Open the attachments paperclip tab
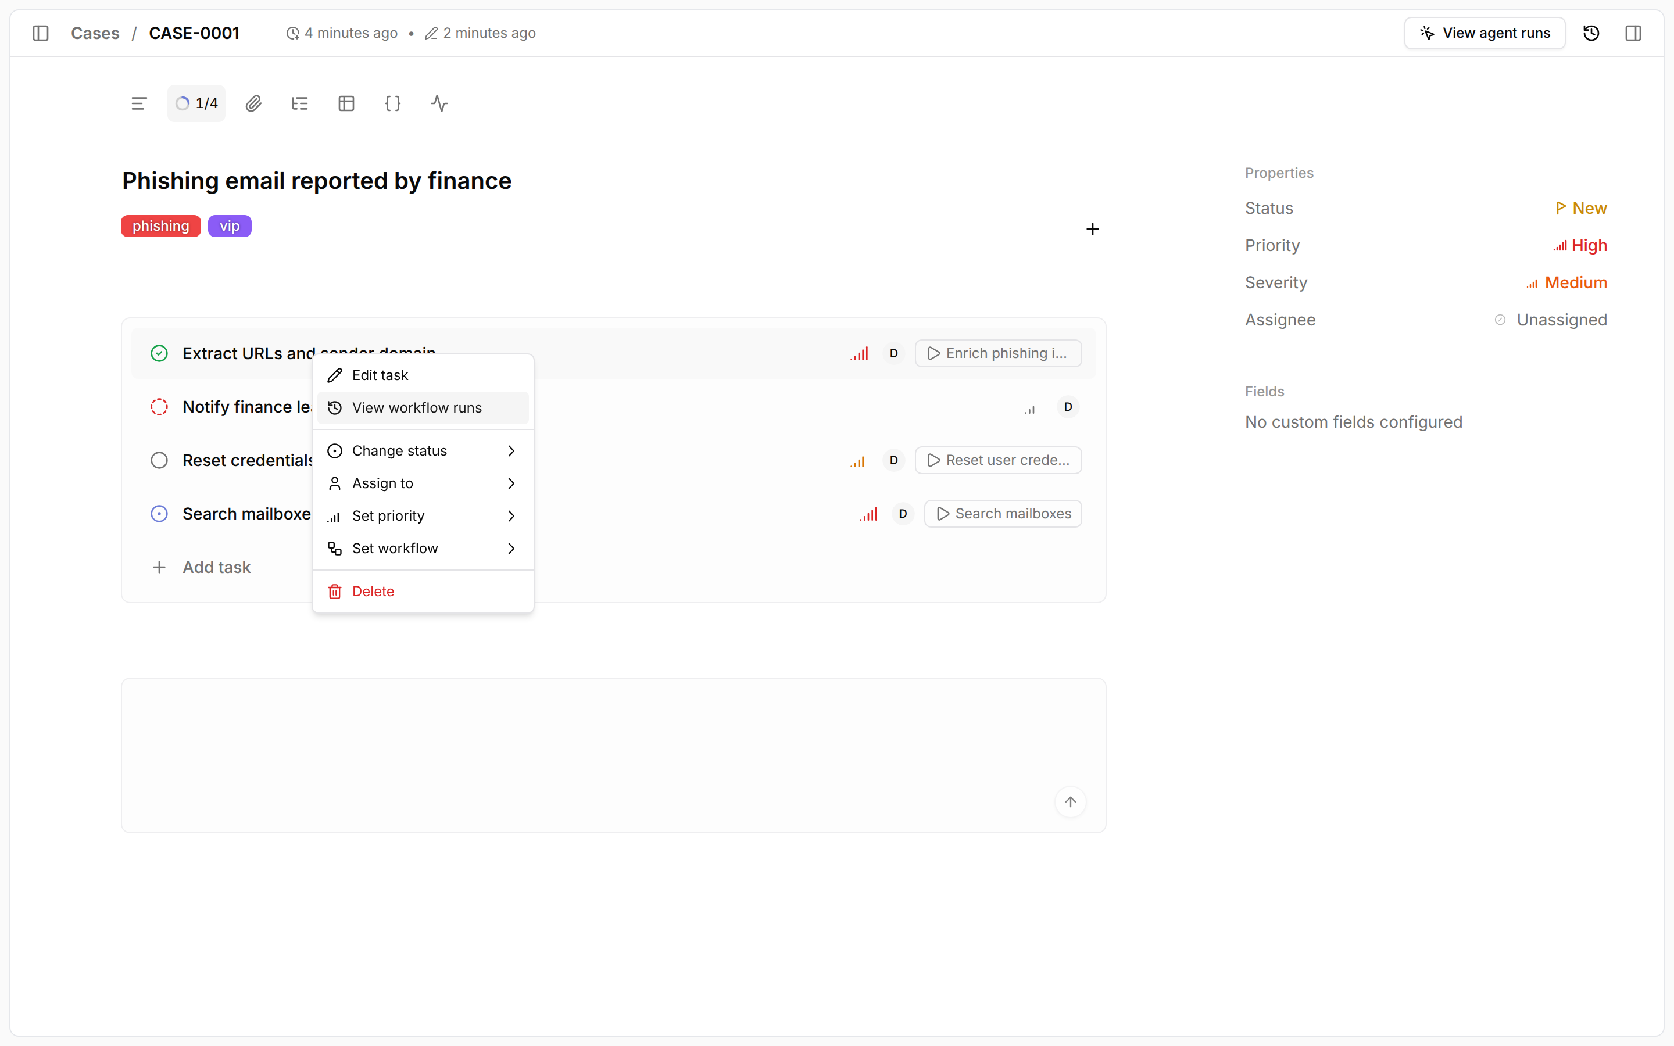 pyautogui.click(x=254, y=104)
